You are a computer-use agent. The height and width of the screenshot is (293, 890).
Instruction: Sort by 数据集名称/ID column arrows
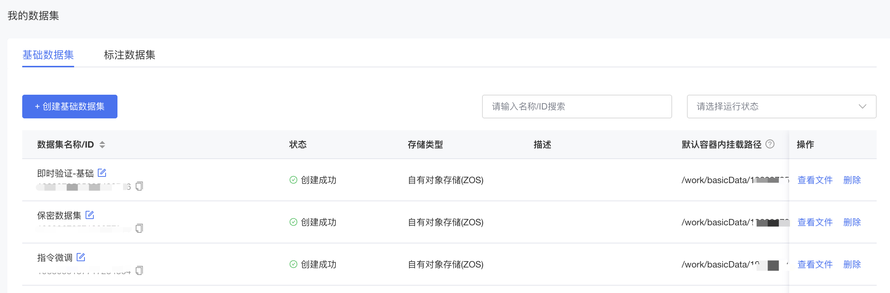tap(102, 145)
